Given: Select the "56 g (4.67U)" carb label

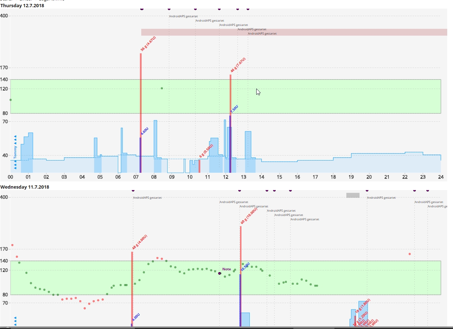Looking at the screenshot, I should pyautogui.click(x=148, y=44).
